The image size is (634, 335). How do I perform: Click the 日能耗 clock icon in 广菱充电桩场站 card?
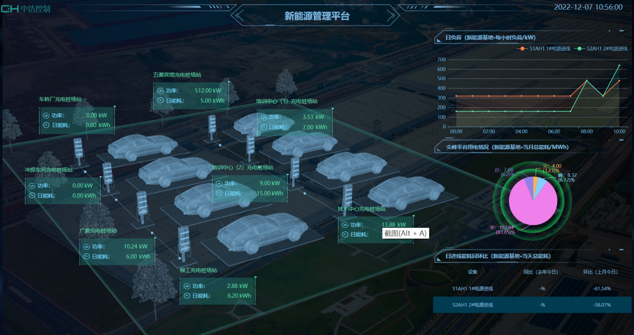[x=86, y=256]
